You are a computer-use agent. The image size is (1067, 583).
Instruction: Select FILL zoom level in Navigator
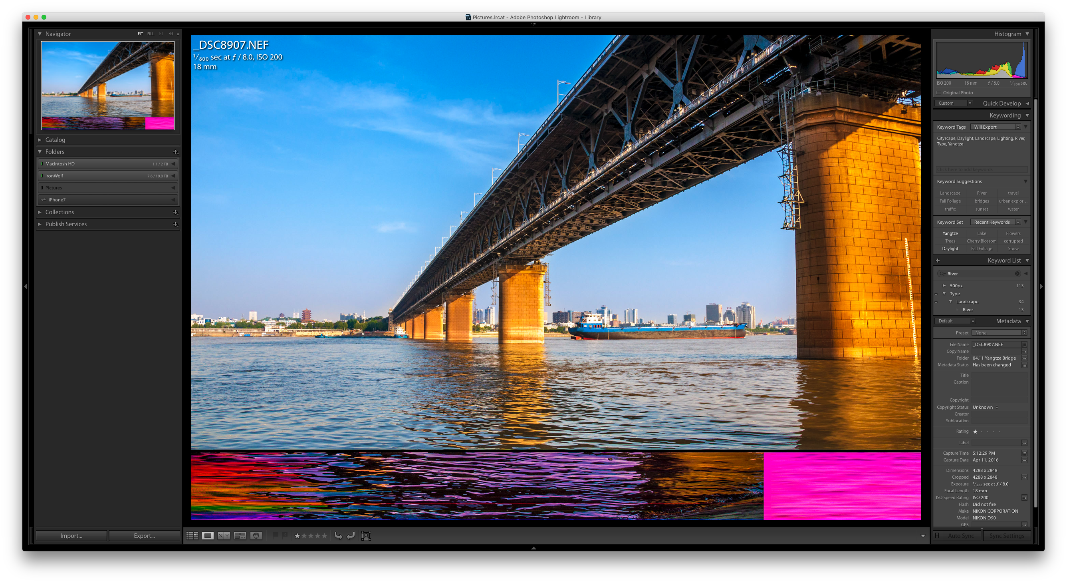(x=151, y=34)
